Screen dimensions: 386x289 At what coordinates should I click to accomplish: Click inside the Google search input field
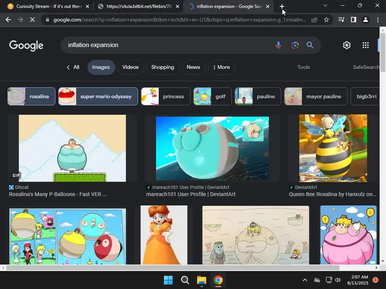(x=170, y=45)
